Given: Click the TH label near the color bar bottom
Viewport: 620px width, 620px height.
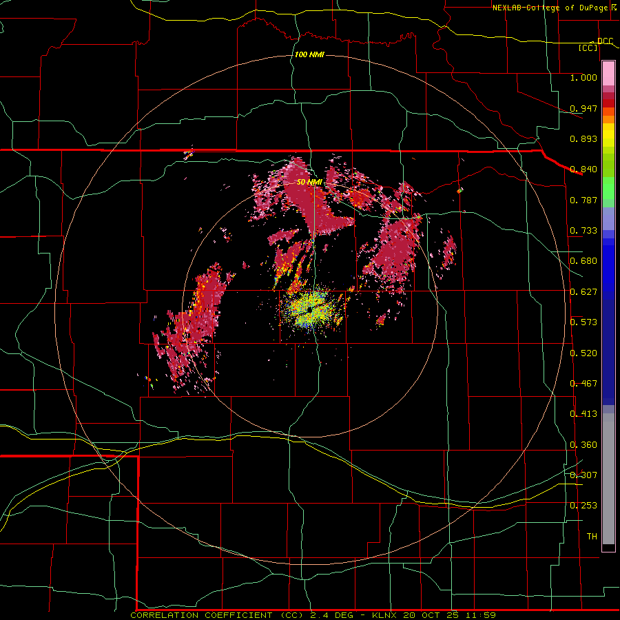Looking at the screenshot, I should point(592,537).
